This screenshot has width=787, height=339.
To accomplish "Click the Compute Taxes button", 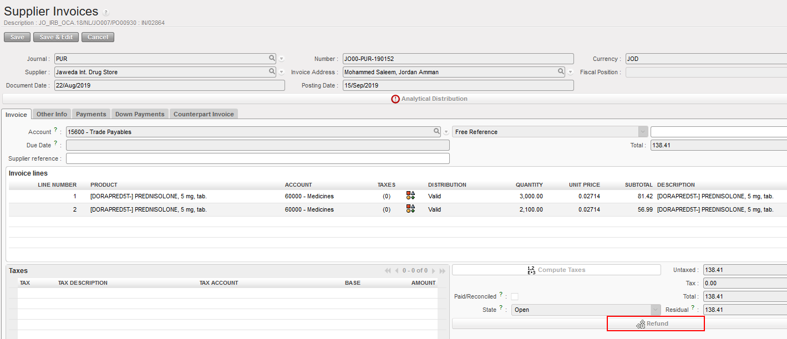I will tap(556, 270).
